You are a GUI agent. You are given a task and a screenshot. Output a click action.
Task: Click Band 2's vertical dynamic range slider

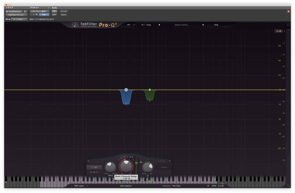pyautogui.click(x=136, y=163)
